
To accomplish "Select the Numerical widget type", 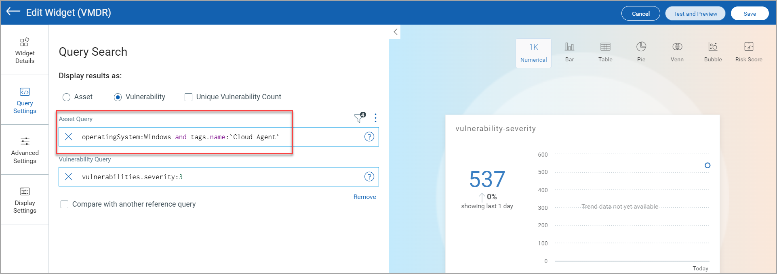I will click(533, 53).
